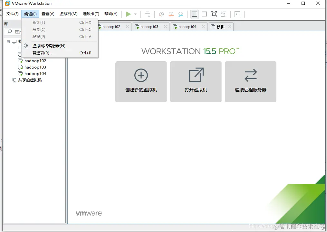Revert to snapshot using the orange arrow icon

tap(171, 14)
